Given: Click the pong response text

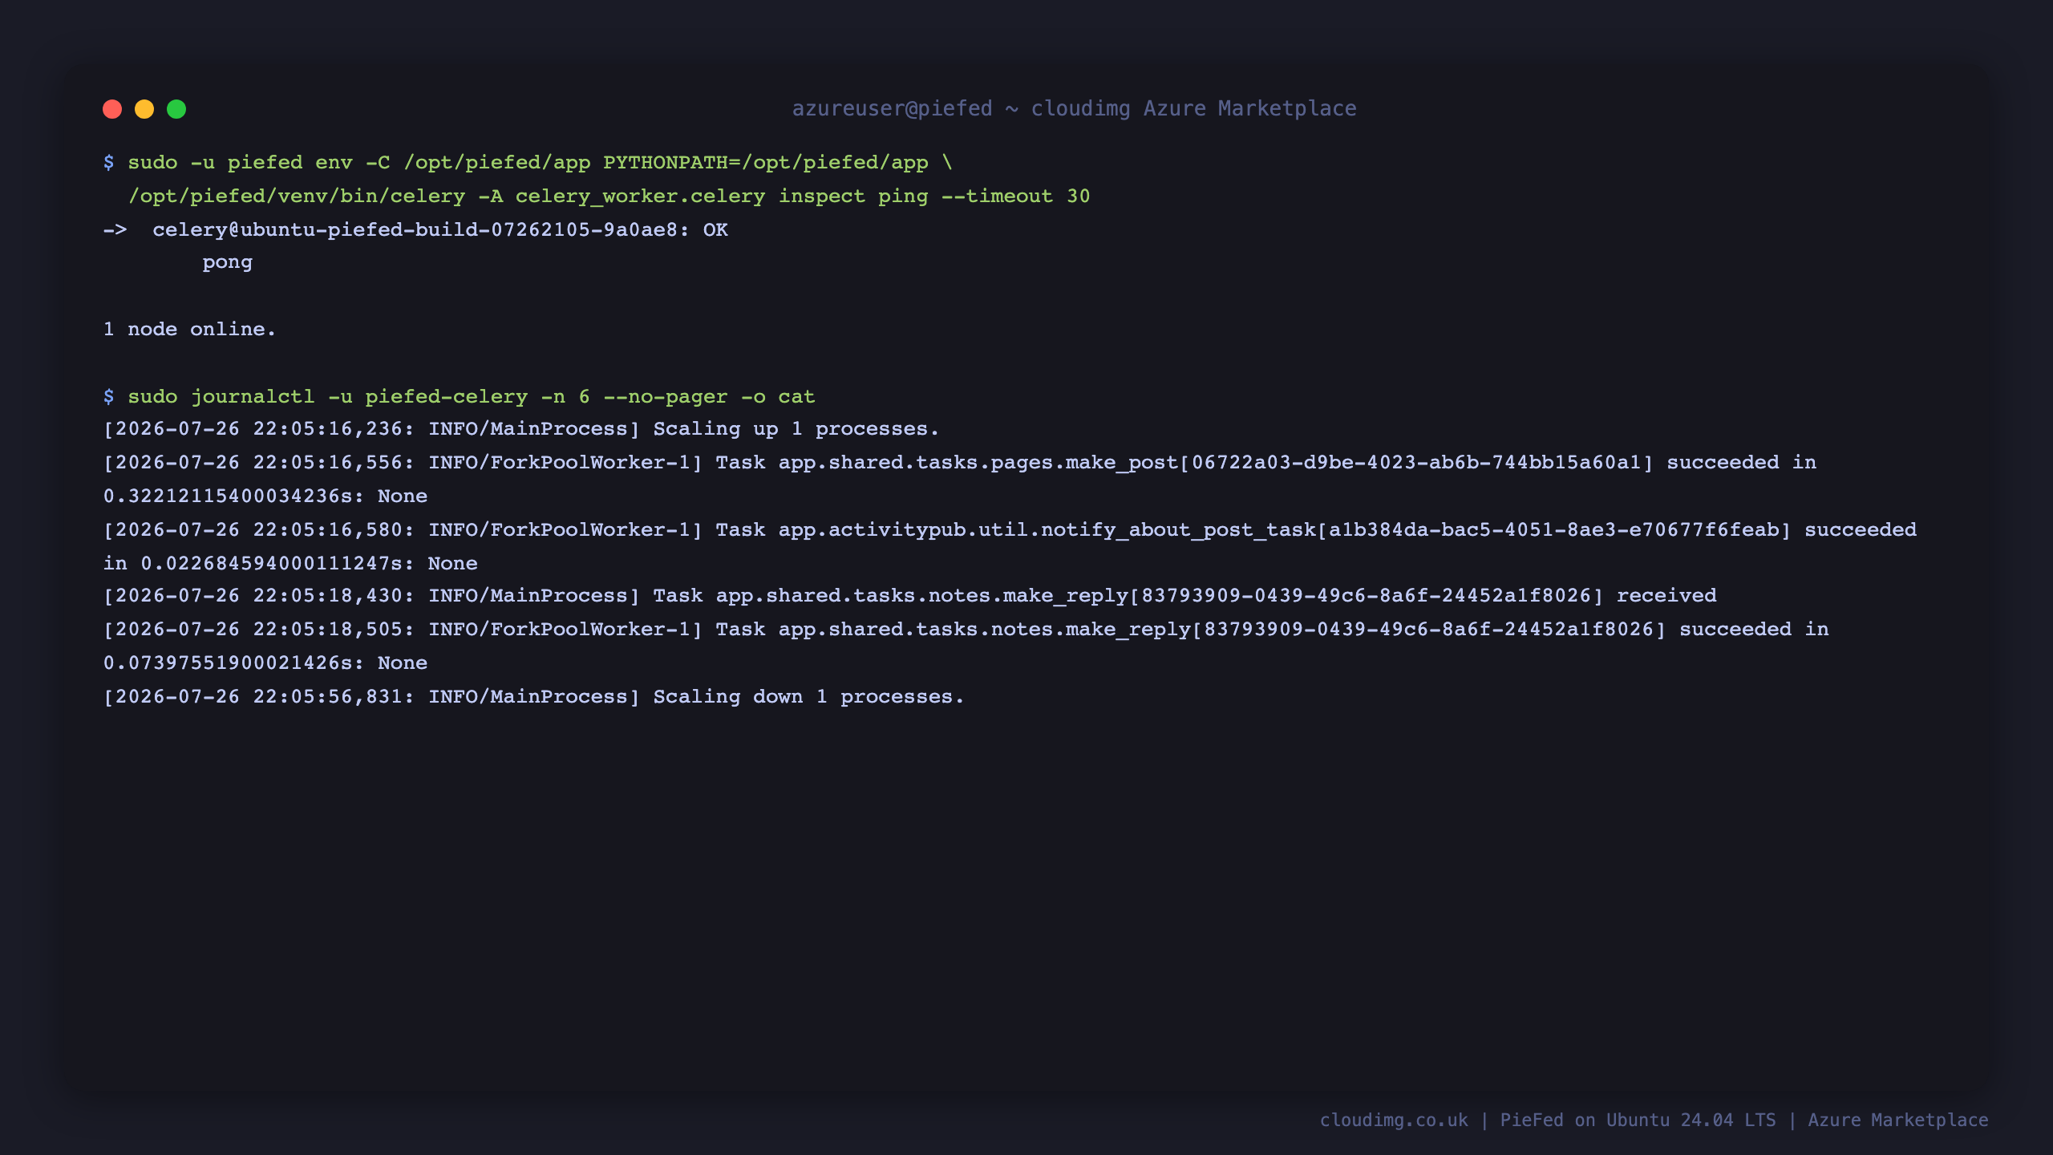Looking at the screenshot, I should 227,264.
